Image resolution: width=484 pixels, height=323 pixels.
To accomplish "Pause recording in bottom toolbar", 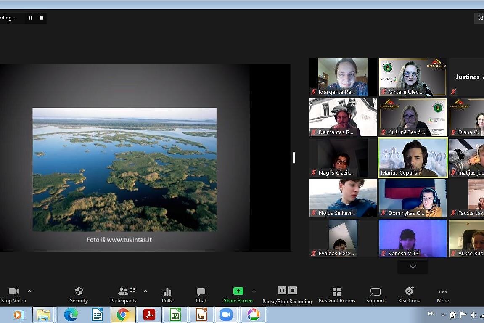I will click(282, 290).
